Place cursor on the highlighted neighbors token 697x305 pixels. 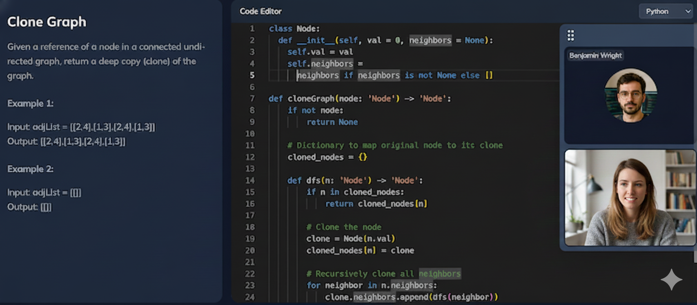click(x=430, y=40)
